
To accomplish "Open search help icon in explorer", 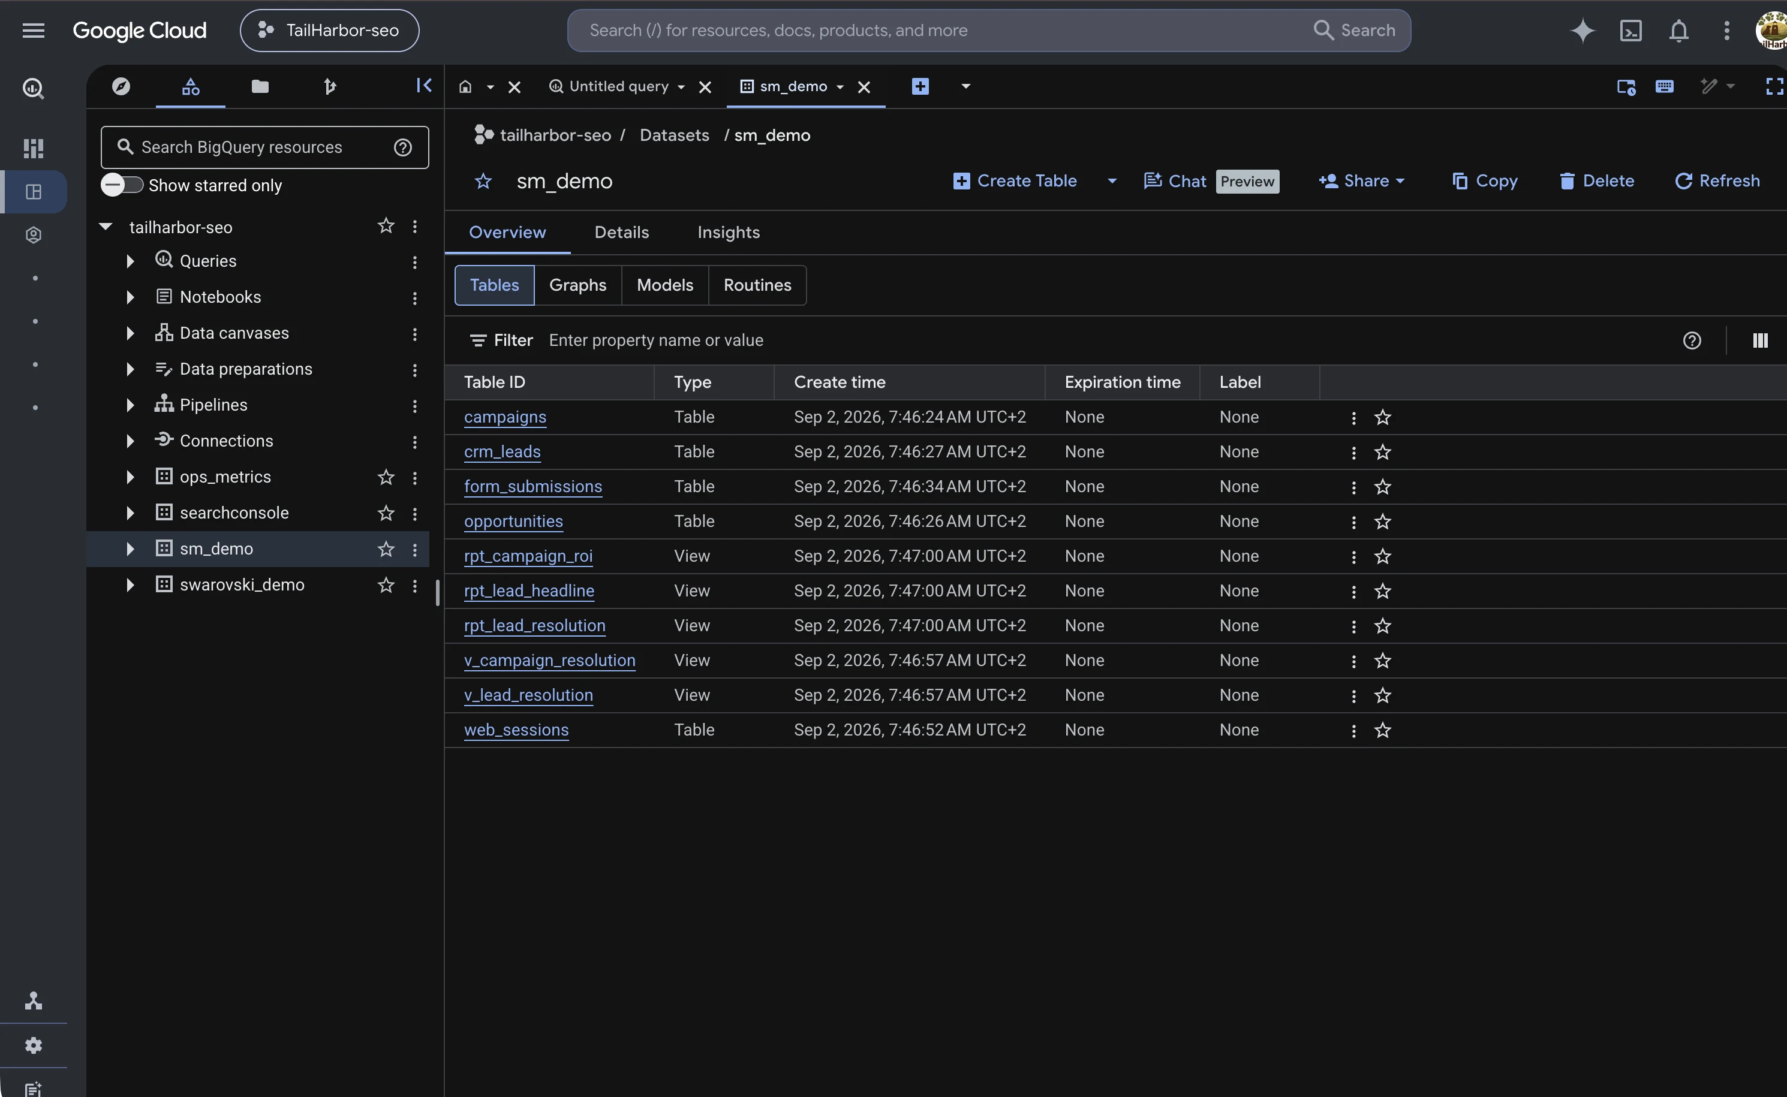I will coord(403,147).
